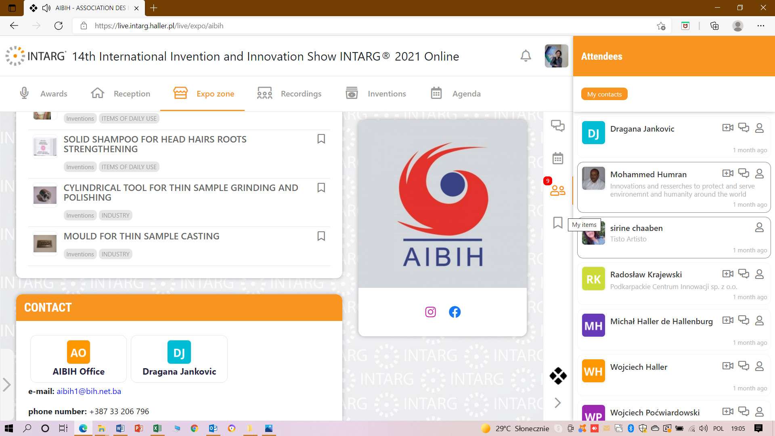This screenshot has width=775, height=436.
Task: Open chat with Mohammed Humran
Action: (x=744, y=173)
